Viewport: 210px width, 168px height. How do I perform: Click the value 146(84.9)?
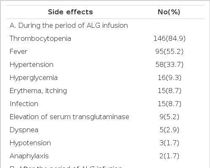[x=170, y=38]
